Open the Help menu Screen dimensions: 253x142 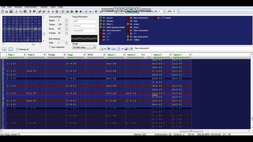(60, 7)
